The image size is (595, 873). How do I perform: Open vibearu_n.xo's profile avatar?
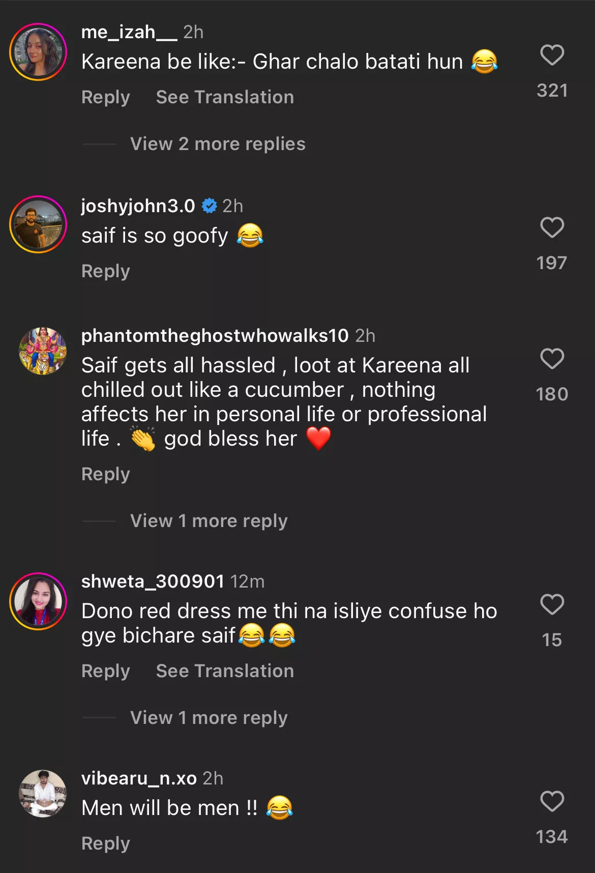(43, 794)
